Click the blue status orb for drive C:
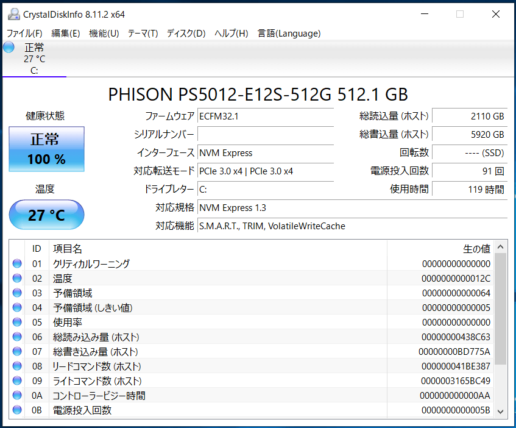 point(9,48)
